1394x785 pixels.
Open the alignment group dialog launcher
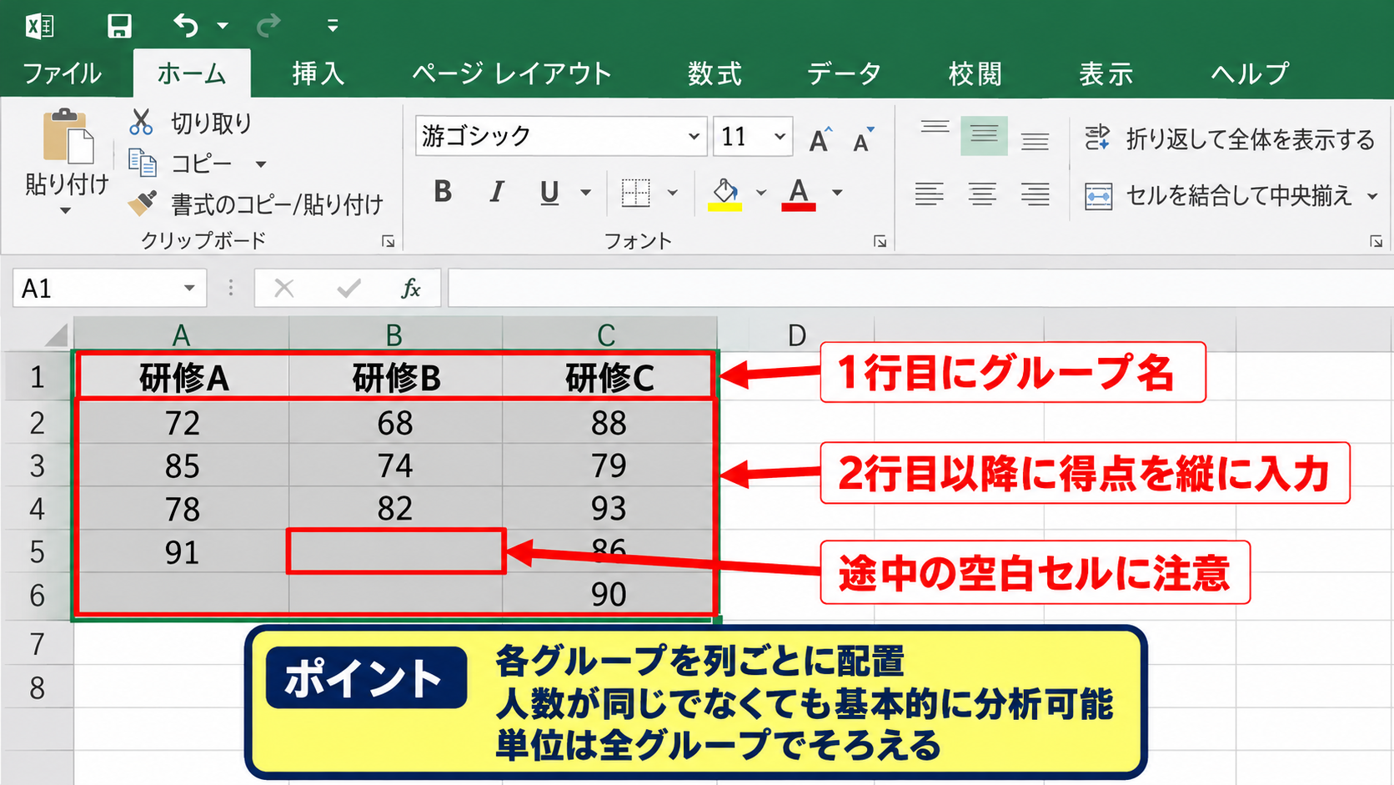(x=1376, y=241)
